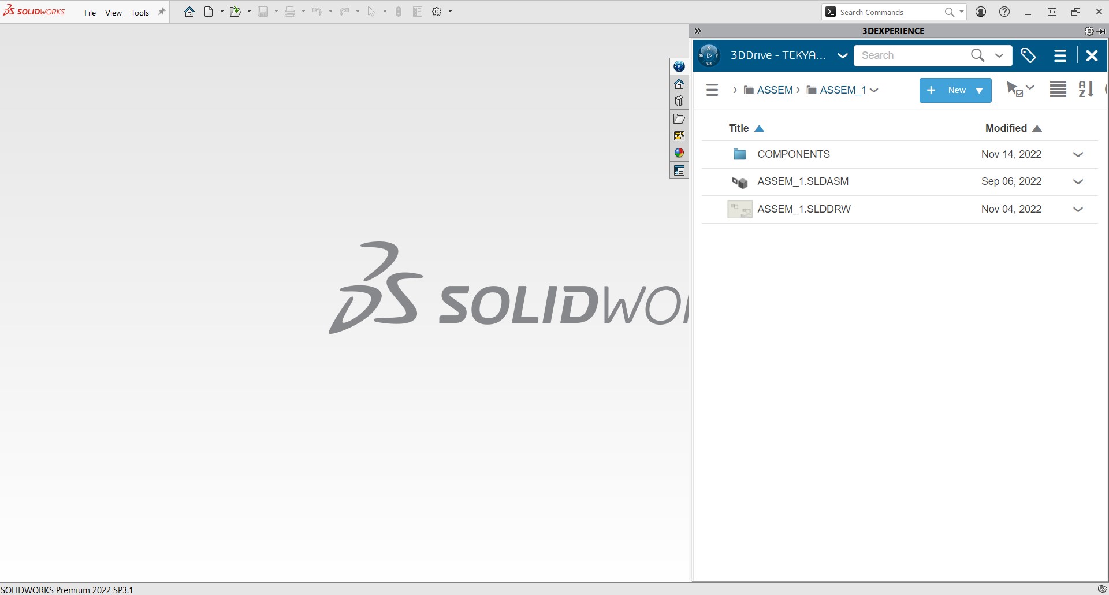Click the 3DDrive Search field

(913, 55)
